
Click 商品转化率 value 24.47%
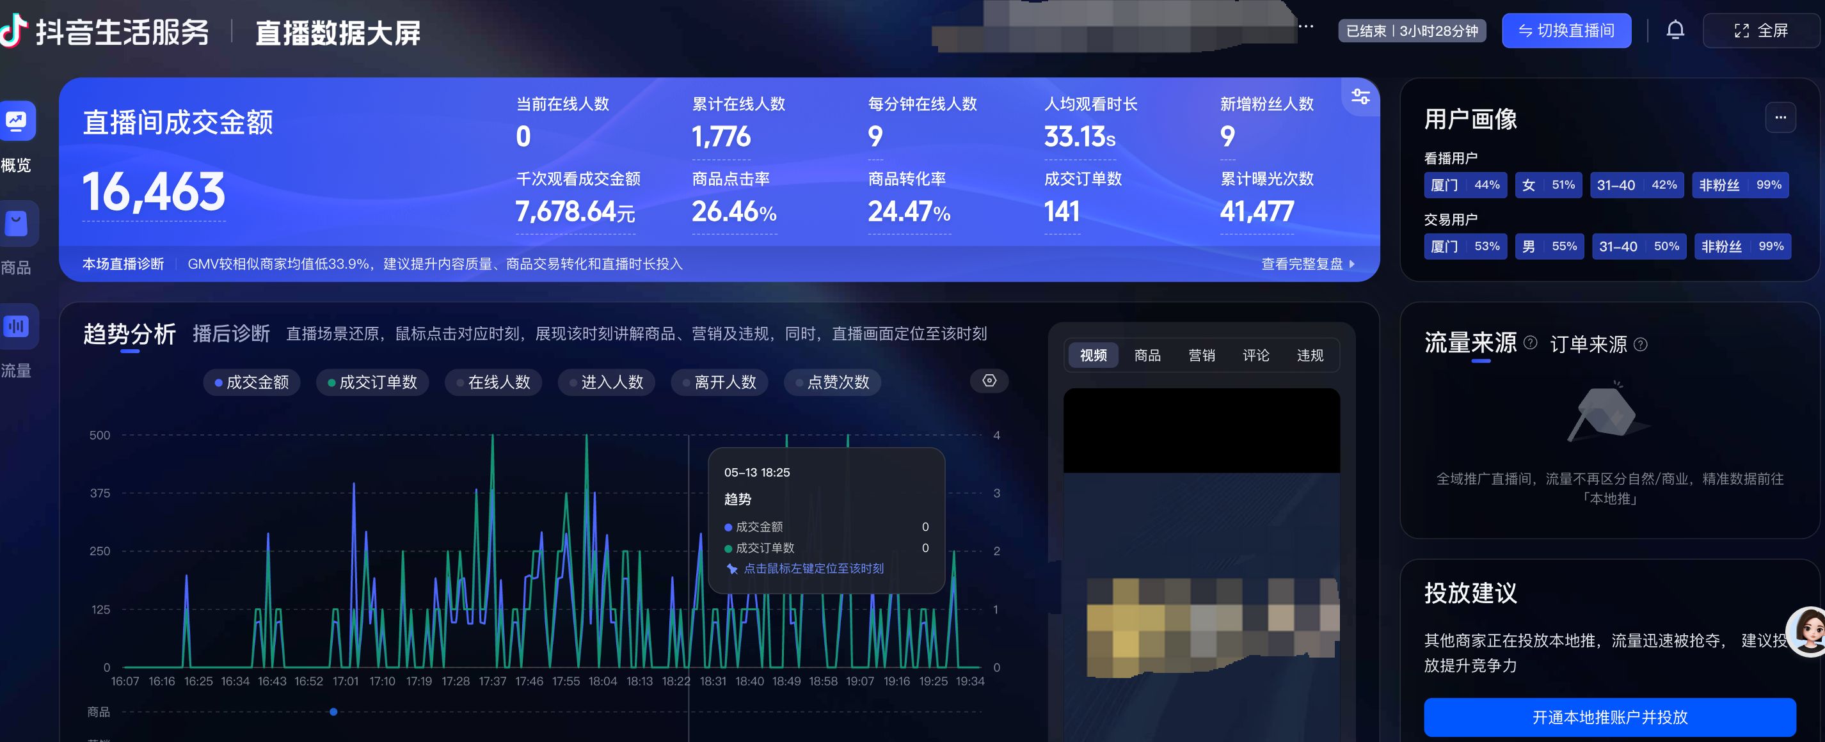[x=909, y=211]
